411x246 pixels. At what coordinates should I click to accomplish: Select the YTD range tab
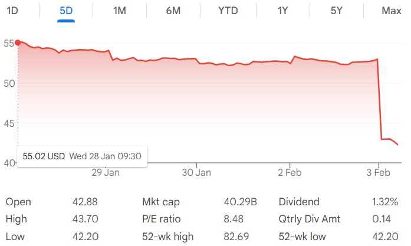point(228,11)
